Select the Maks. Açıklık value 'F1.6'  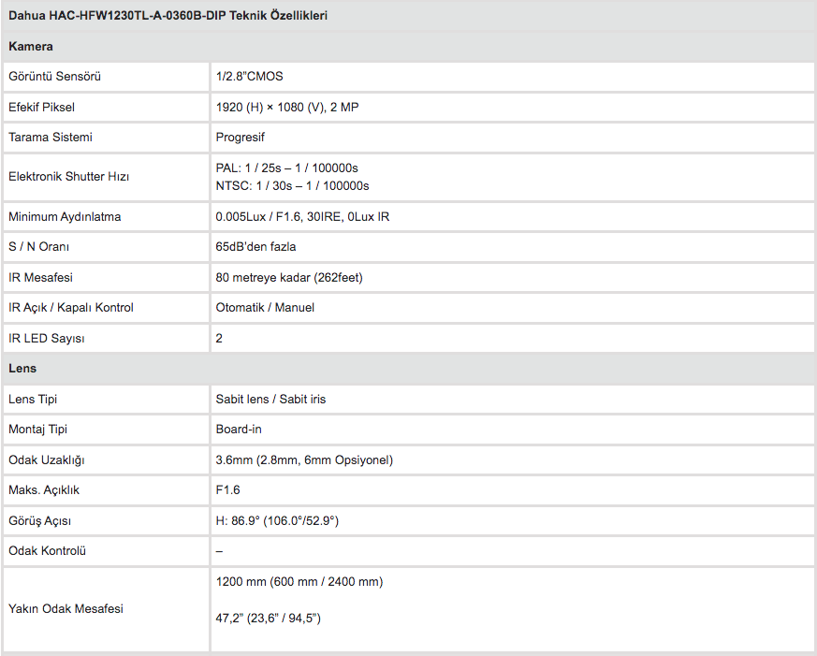[227, 490]
